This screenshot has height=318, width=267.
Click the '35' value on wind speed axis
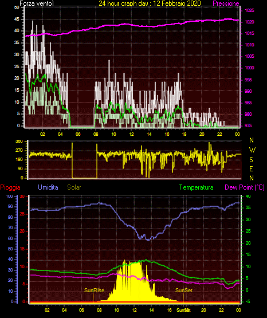point(17,42)
